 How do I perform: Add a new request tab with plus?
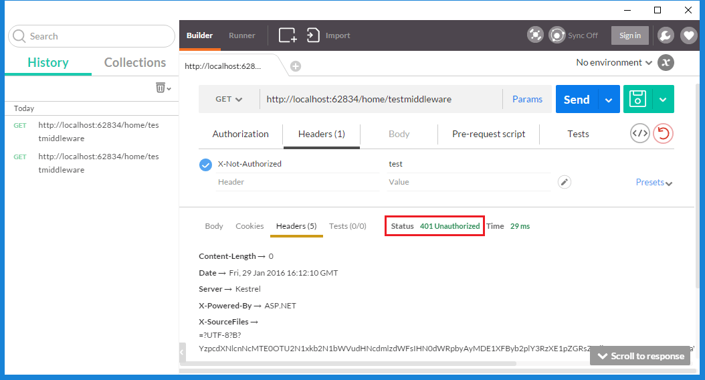coord(296,66)
